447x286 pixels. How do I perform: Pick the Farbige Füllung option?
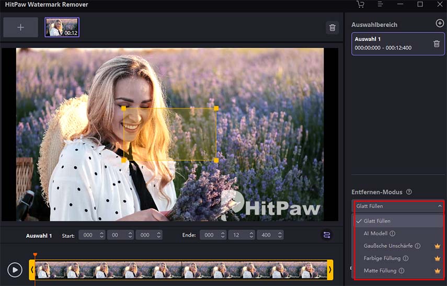pyautogui.click(x=382, y=258)
